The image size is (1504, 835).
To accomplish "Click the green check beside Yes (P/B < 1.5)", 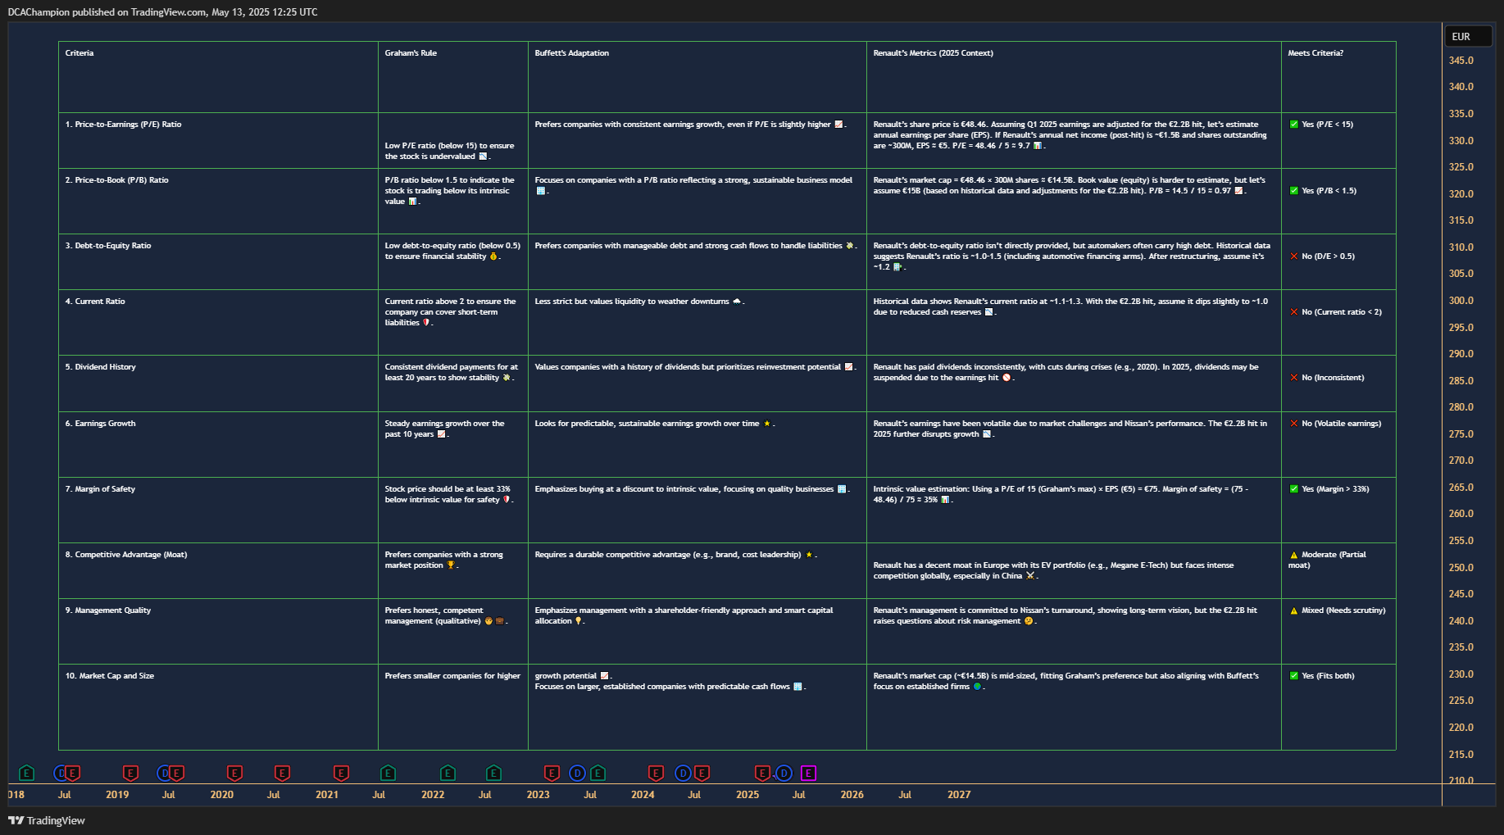I will (1294, 191).
